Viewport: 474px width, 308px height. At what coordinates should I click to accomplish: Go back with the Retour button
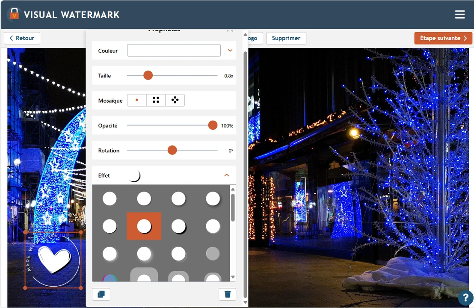point(22,38)
